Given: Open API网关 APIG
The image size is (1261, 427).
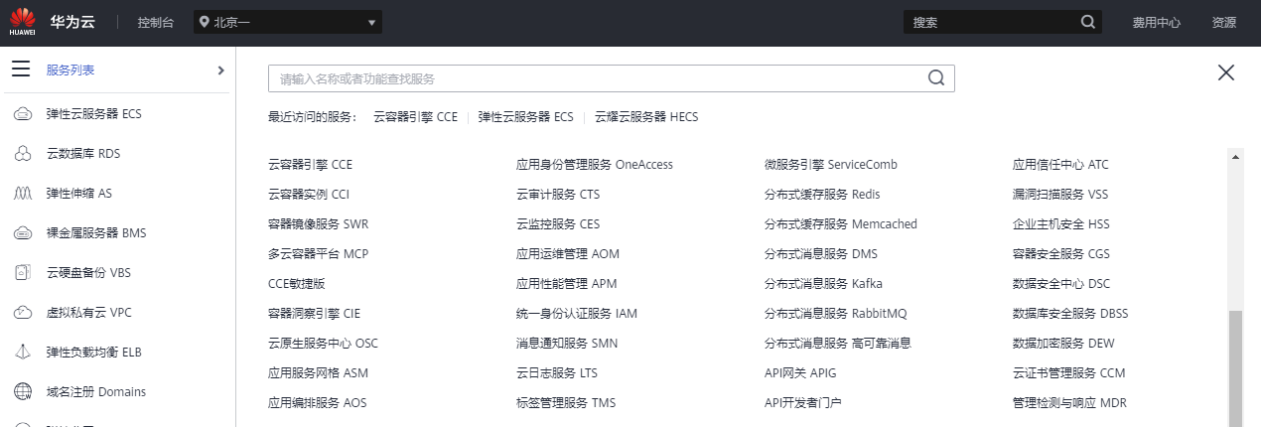Looking at the screenshot, I should point(800,372).
